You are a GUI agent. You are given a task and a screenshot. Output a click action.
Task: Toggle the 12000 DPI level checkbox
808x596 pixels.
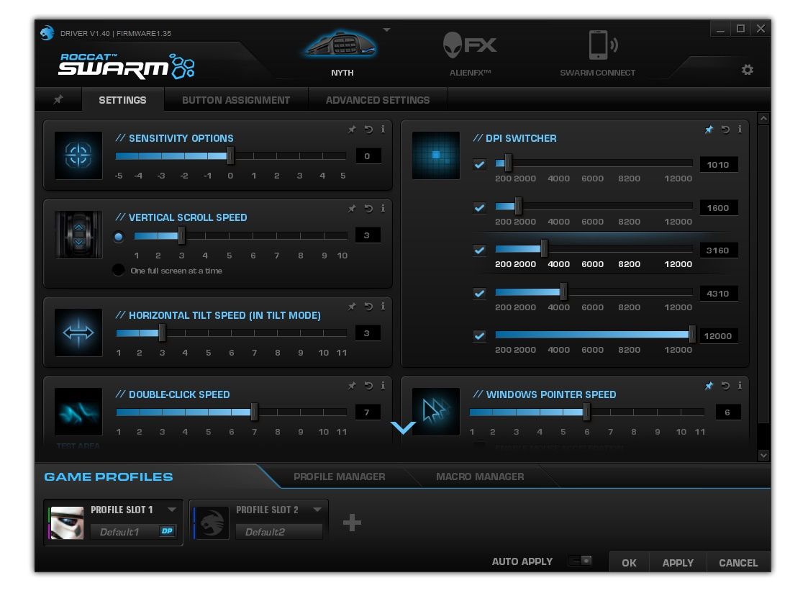(x=479, y=335)
